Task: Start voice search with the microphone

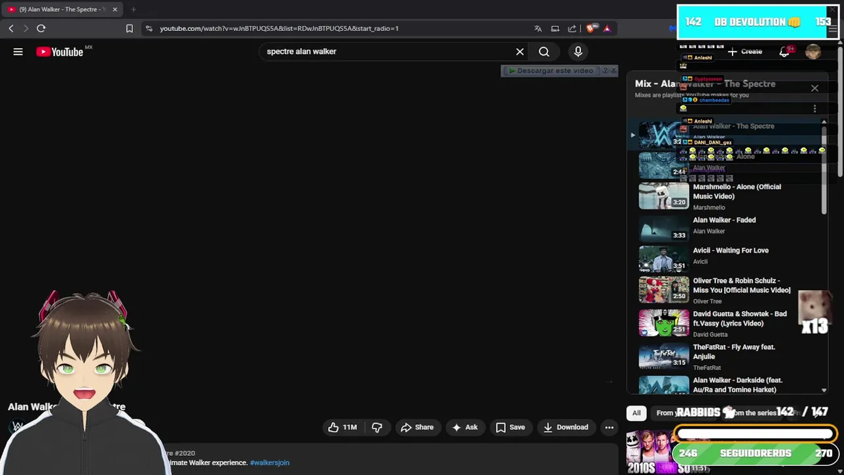Action: coord(578,51)
